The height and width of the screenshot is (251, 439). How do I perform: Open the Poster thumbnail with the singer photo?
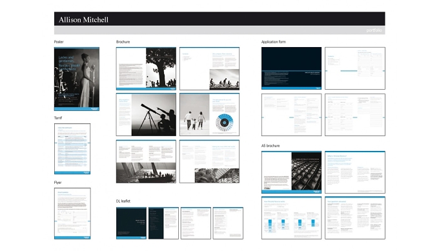tap(77, 79)
